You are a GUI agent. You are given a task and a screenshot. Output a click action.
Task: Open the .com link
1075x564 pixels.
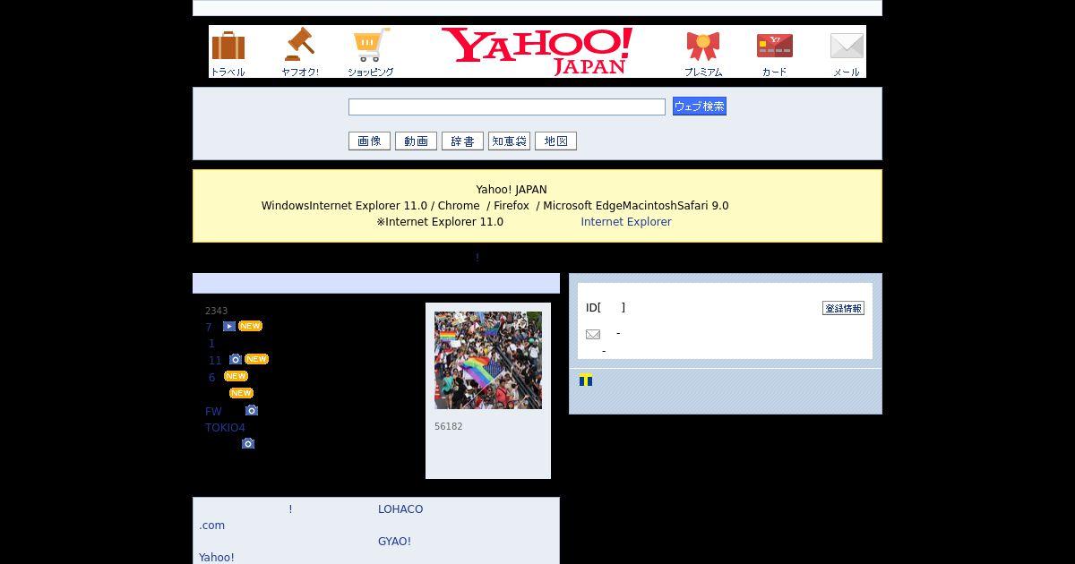coord(212,525)
